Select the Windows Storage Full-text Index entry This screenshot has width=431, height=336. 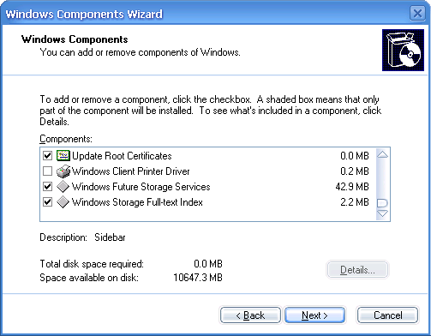click(x=206, y=202)
